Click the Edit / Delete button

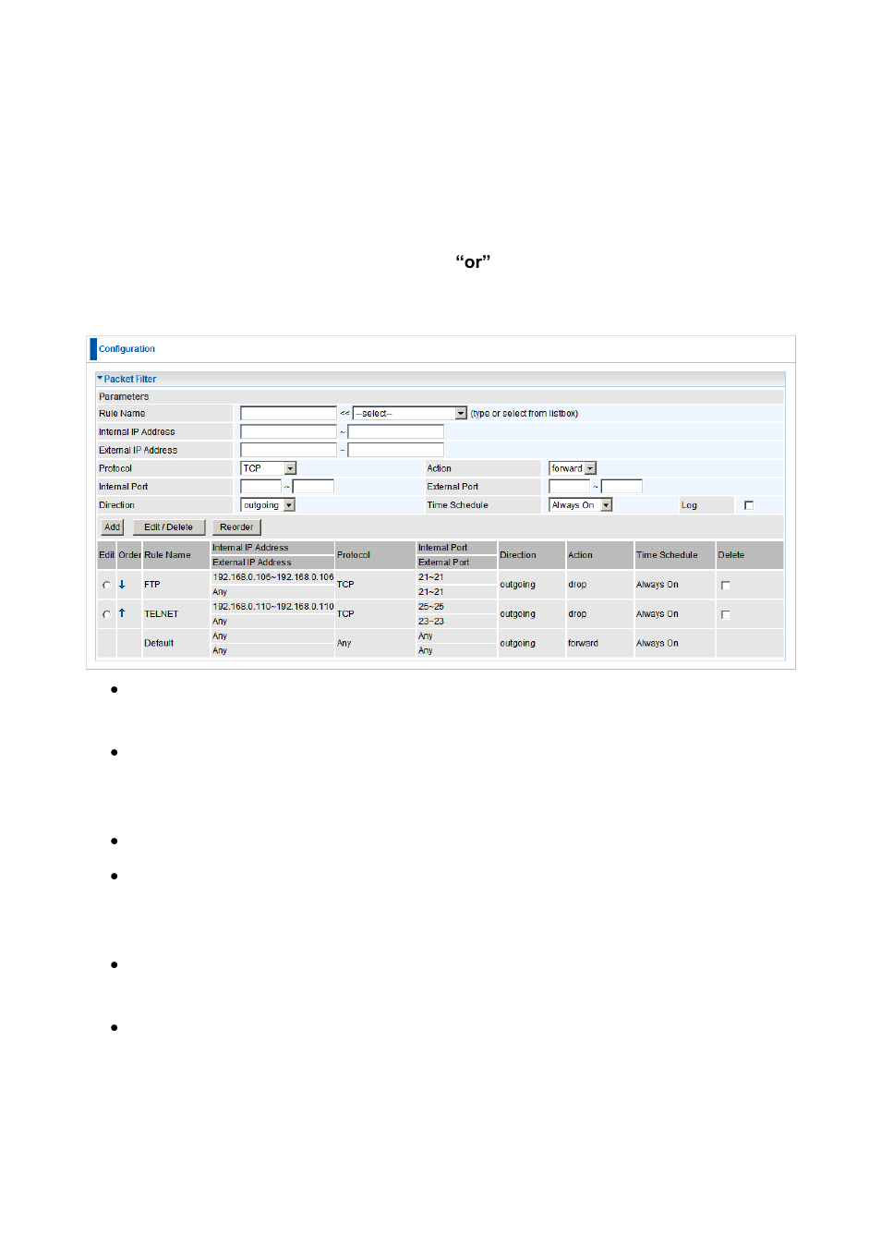tap(168, 527)
